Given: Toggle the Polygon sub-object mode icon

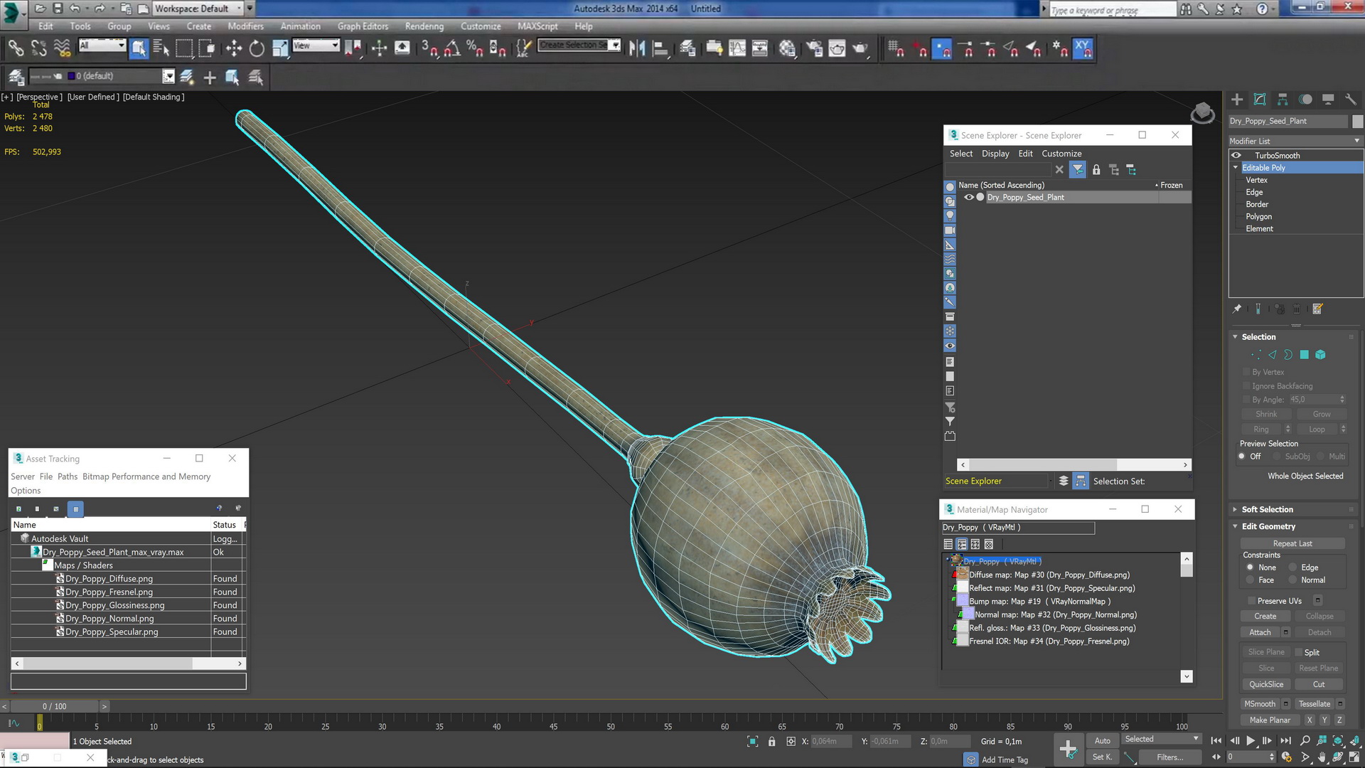Looking at the screenshot, I should [1305, 354].
